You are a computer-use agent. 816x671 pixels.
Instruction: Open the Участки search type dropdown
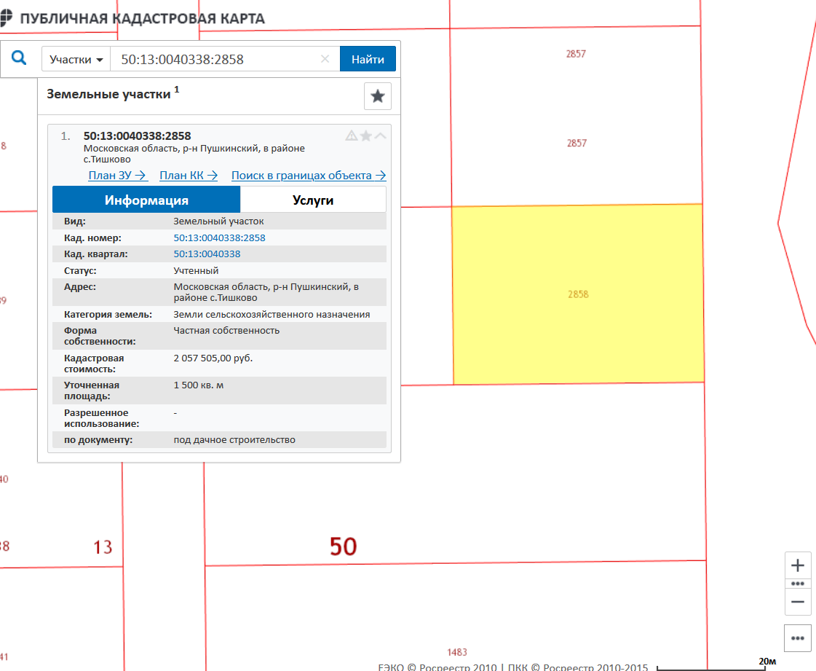(x=76, y=59)
